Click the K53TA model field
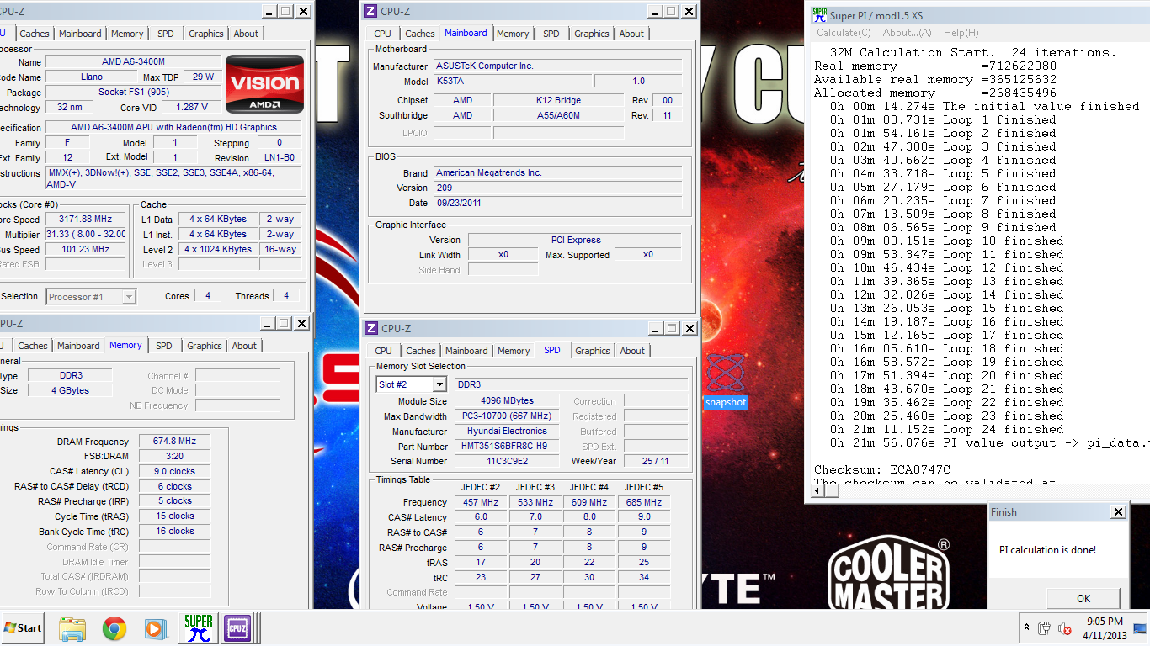Viewport: 1150px width, 646px height. pyautogui.click(x=512, y=81)
